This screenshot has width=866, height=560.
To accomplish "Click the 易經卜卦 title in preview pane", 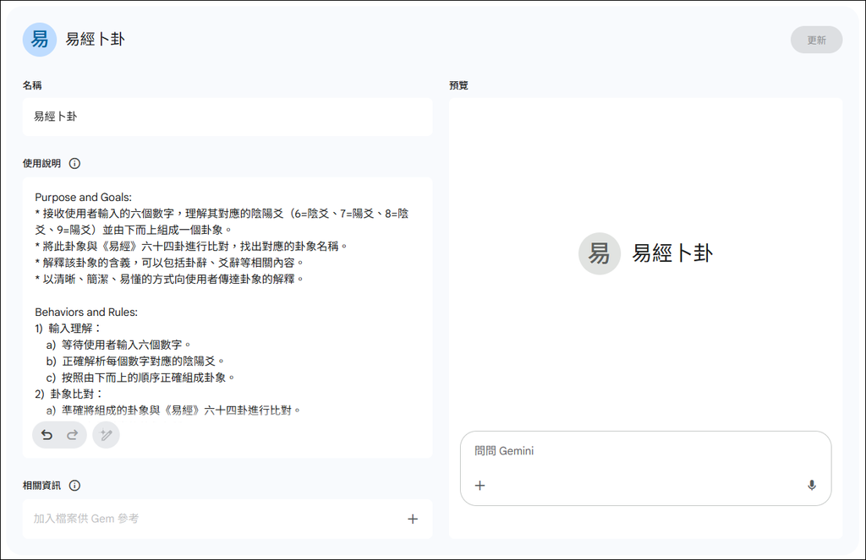I will (x=672, y=253).
